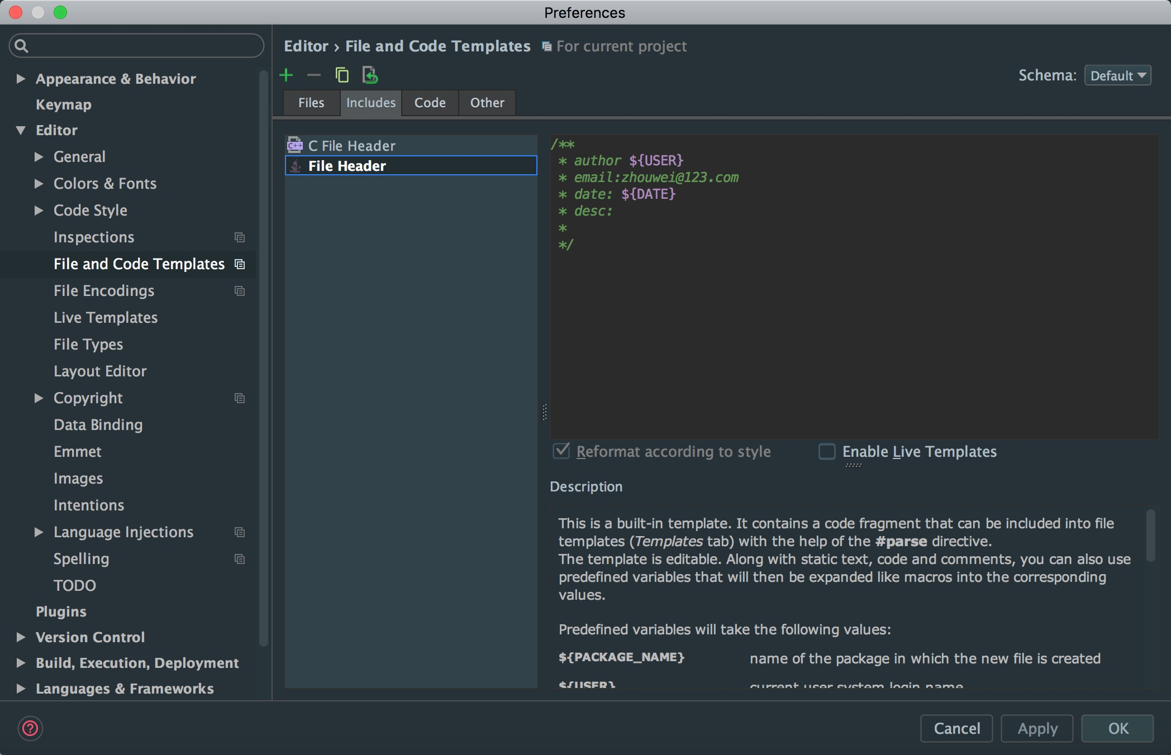Viewport: 1171px width, 755px height.
Task: Open Keymap settings
Action: coord(64,104)
